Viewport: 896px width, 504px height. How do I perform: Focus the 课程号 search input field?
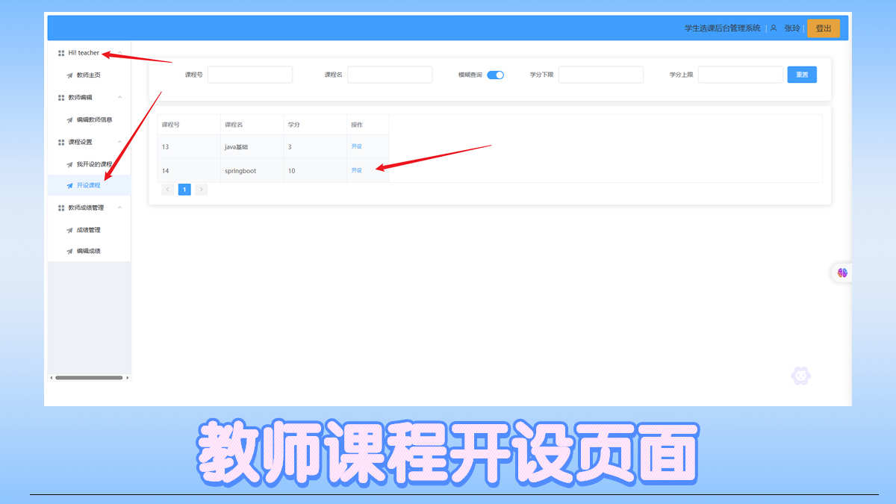pyautogui.click(x=250, y=75)
